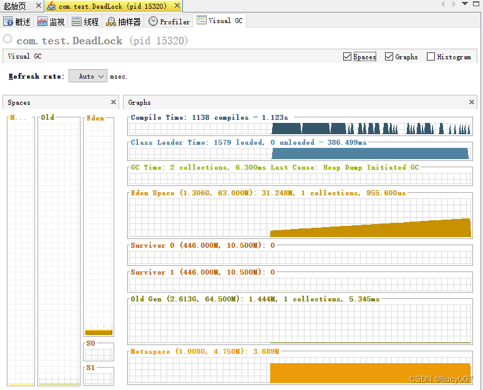This screenshot has height=390, width=483.
Task: Click the Old Gen graph
Action: [x=300, y=324]
